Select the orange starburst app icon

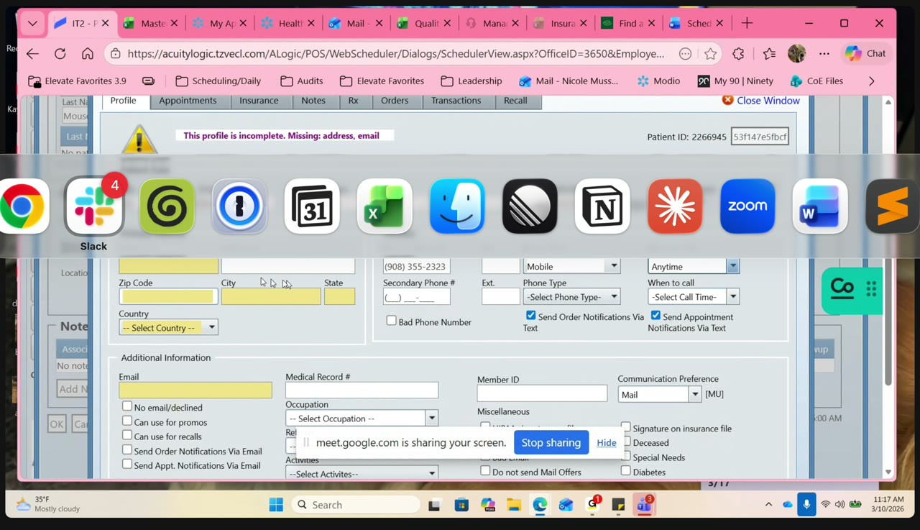[x=675, y=206]
